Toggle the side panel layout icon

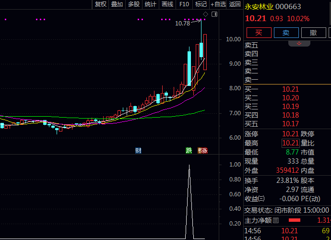point(214,14)
